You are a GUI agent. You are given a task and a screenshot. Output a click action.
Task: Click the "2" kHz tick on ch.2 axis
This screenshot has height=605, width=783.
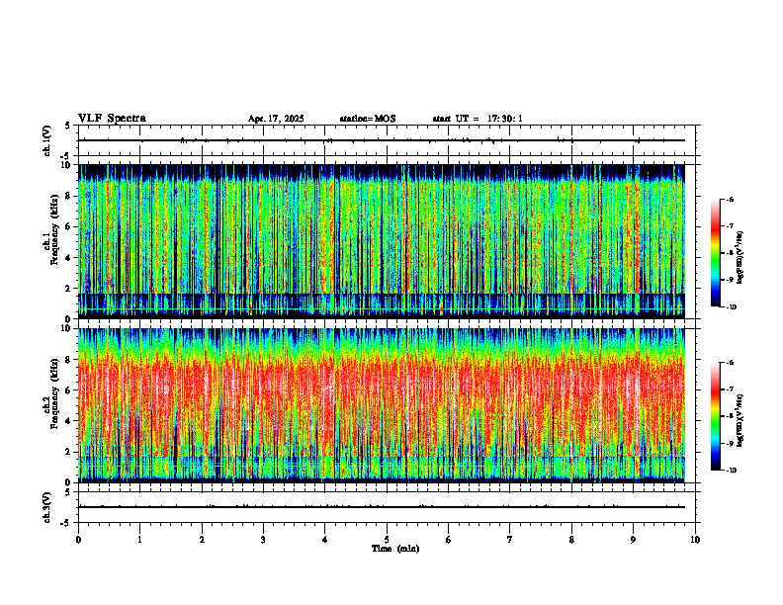(69, 452)
